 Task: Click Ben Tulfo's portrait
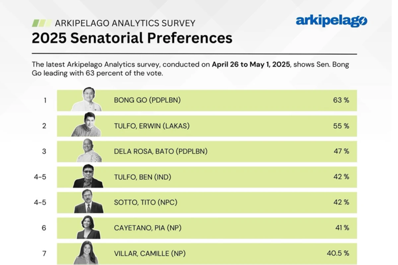click(x=88, y=176)
